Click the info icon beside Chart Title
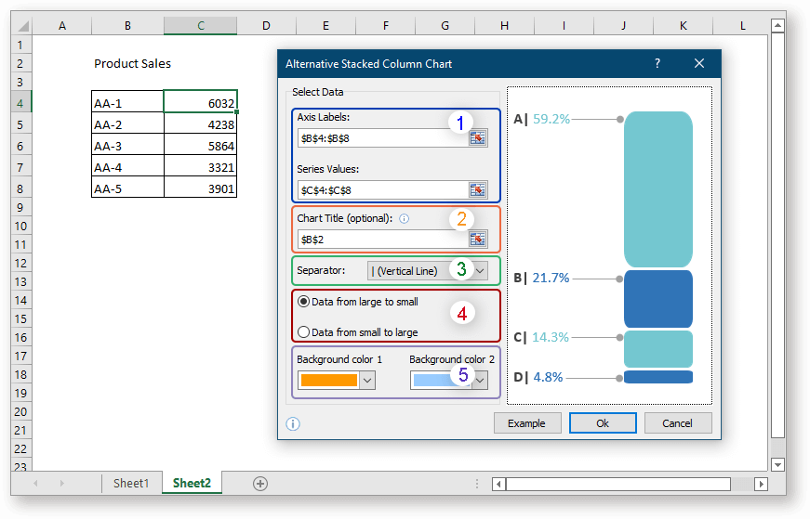 pyautogui.click(x=405, y=219)
